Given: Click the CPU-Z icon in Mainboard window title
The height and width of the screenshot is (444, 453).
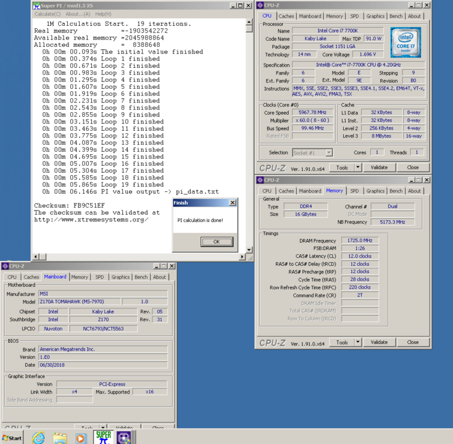Looking at the screenshot, I should [x=5, y=266].
